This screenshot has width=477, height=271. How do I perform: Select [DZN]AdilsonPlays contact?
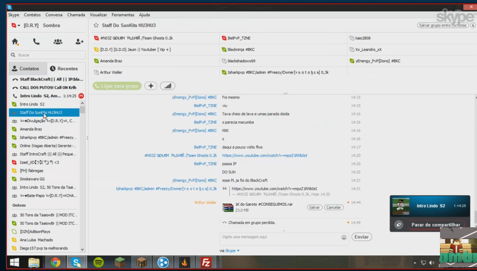click(44, 232)
